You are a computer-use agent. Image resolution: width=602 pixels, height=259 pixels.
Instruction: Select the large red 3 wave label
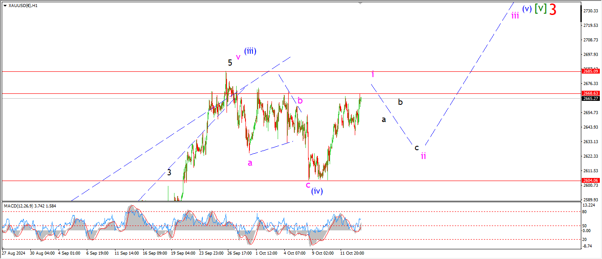553,9
